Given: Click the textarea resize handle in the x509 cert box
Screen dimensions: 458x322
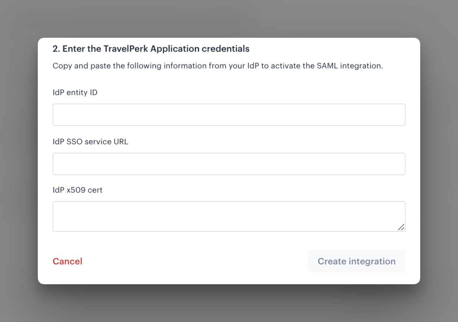Looking at the screenshot, I should (x=401, y=227).
